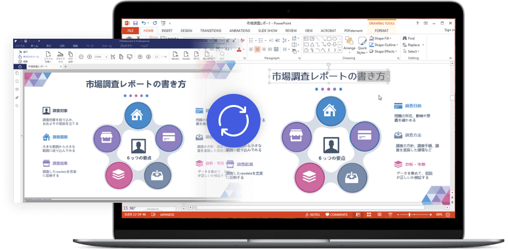
Task: Switch to the DESIGN ribbon tab
Action: point(186,31)
